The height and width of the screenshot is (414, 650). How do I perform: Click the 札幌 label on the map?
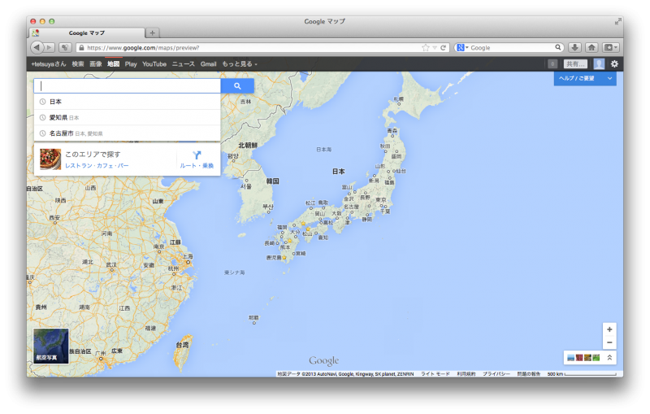tap(398, 99)
